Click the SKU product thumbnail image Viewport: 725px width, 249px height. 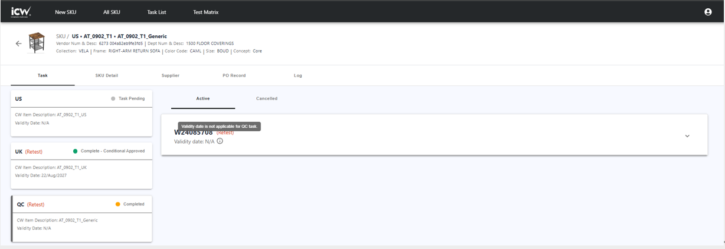point(37,43)
